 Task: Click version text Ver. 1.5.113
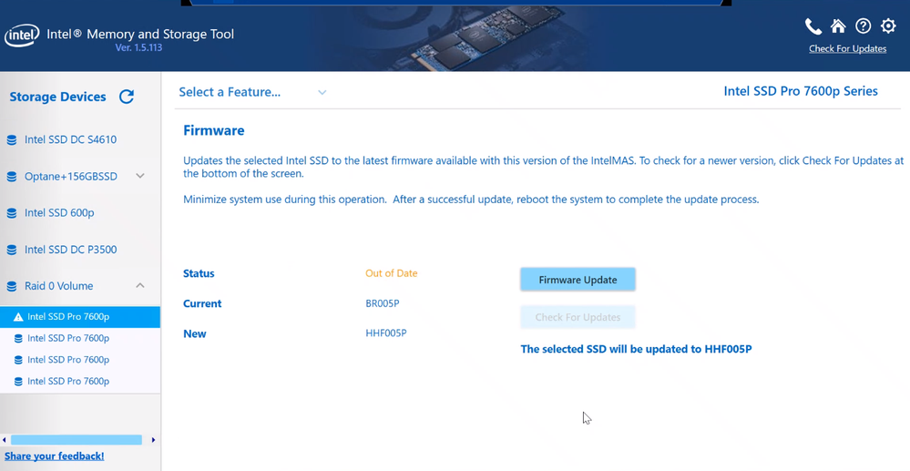click(x=138, y=47)
